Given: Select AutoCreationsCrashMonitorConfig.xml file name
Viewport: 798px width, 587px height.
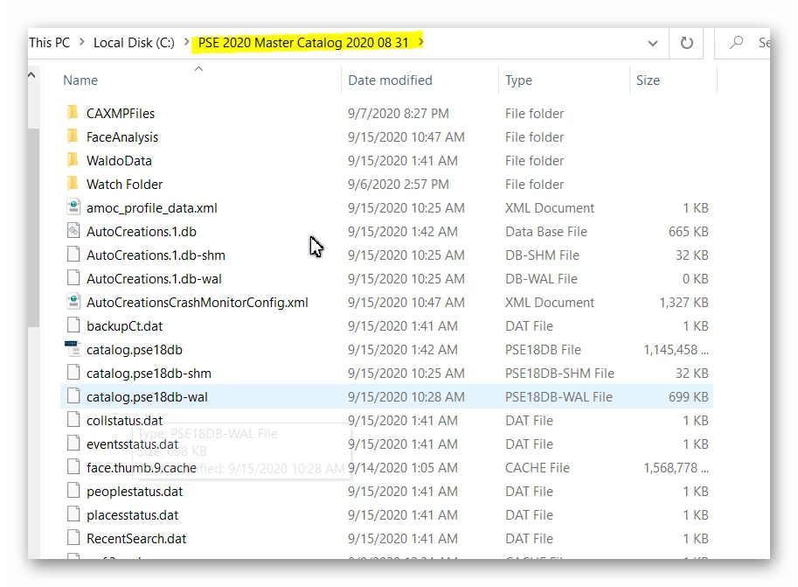Looking at the screenshot, I should tap(198, 303).
